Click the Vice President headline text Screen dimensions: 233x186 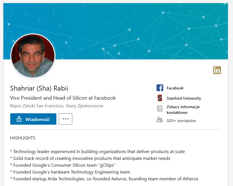click(63, 98)
